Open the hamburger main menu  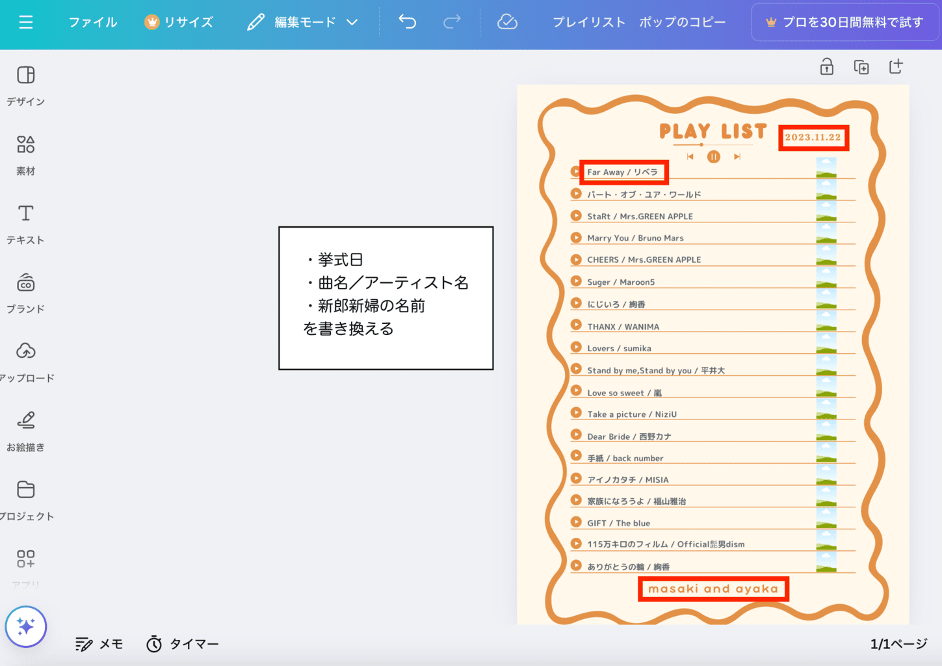[x=26, y=23]
